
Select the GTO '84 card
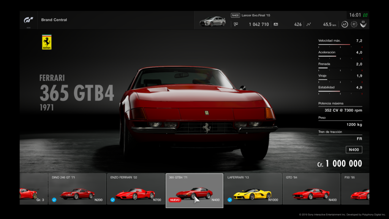[x=312, y=189]
